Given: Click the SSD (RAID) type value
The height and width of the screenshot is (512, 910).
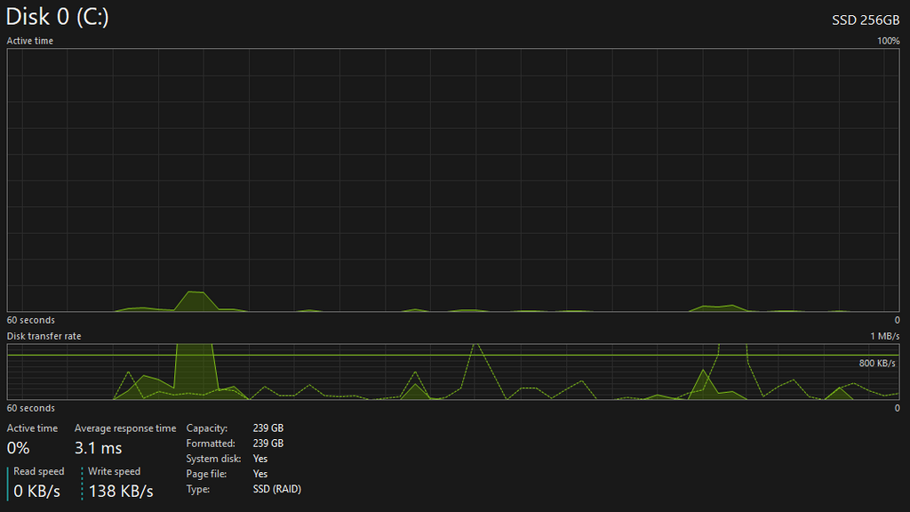Looking at the screenshot, I should click(x=277, y=489).
